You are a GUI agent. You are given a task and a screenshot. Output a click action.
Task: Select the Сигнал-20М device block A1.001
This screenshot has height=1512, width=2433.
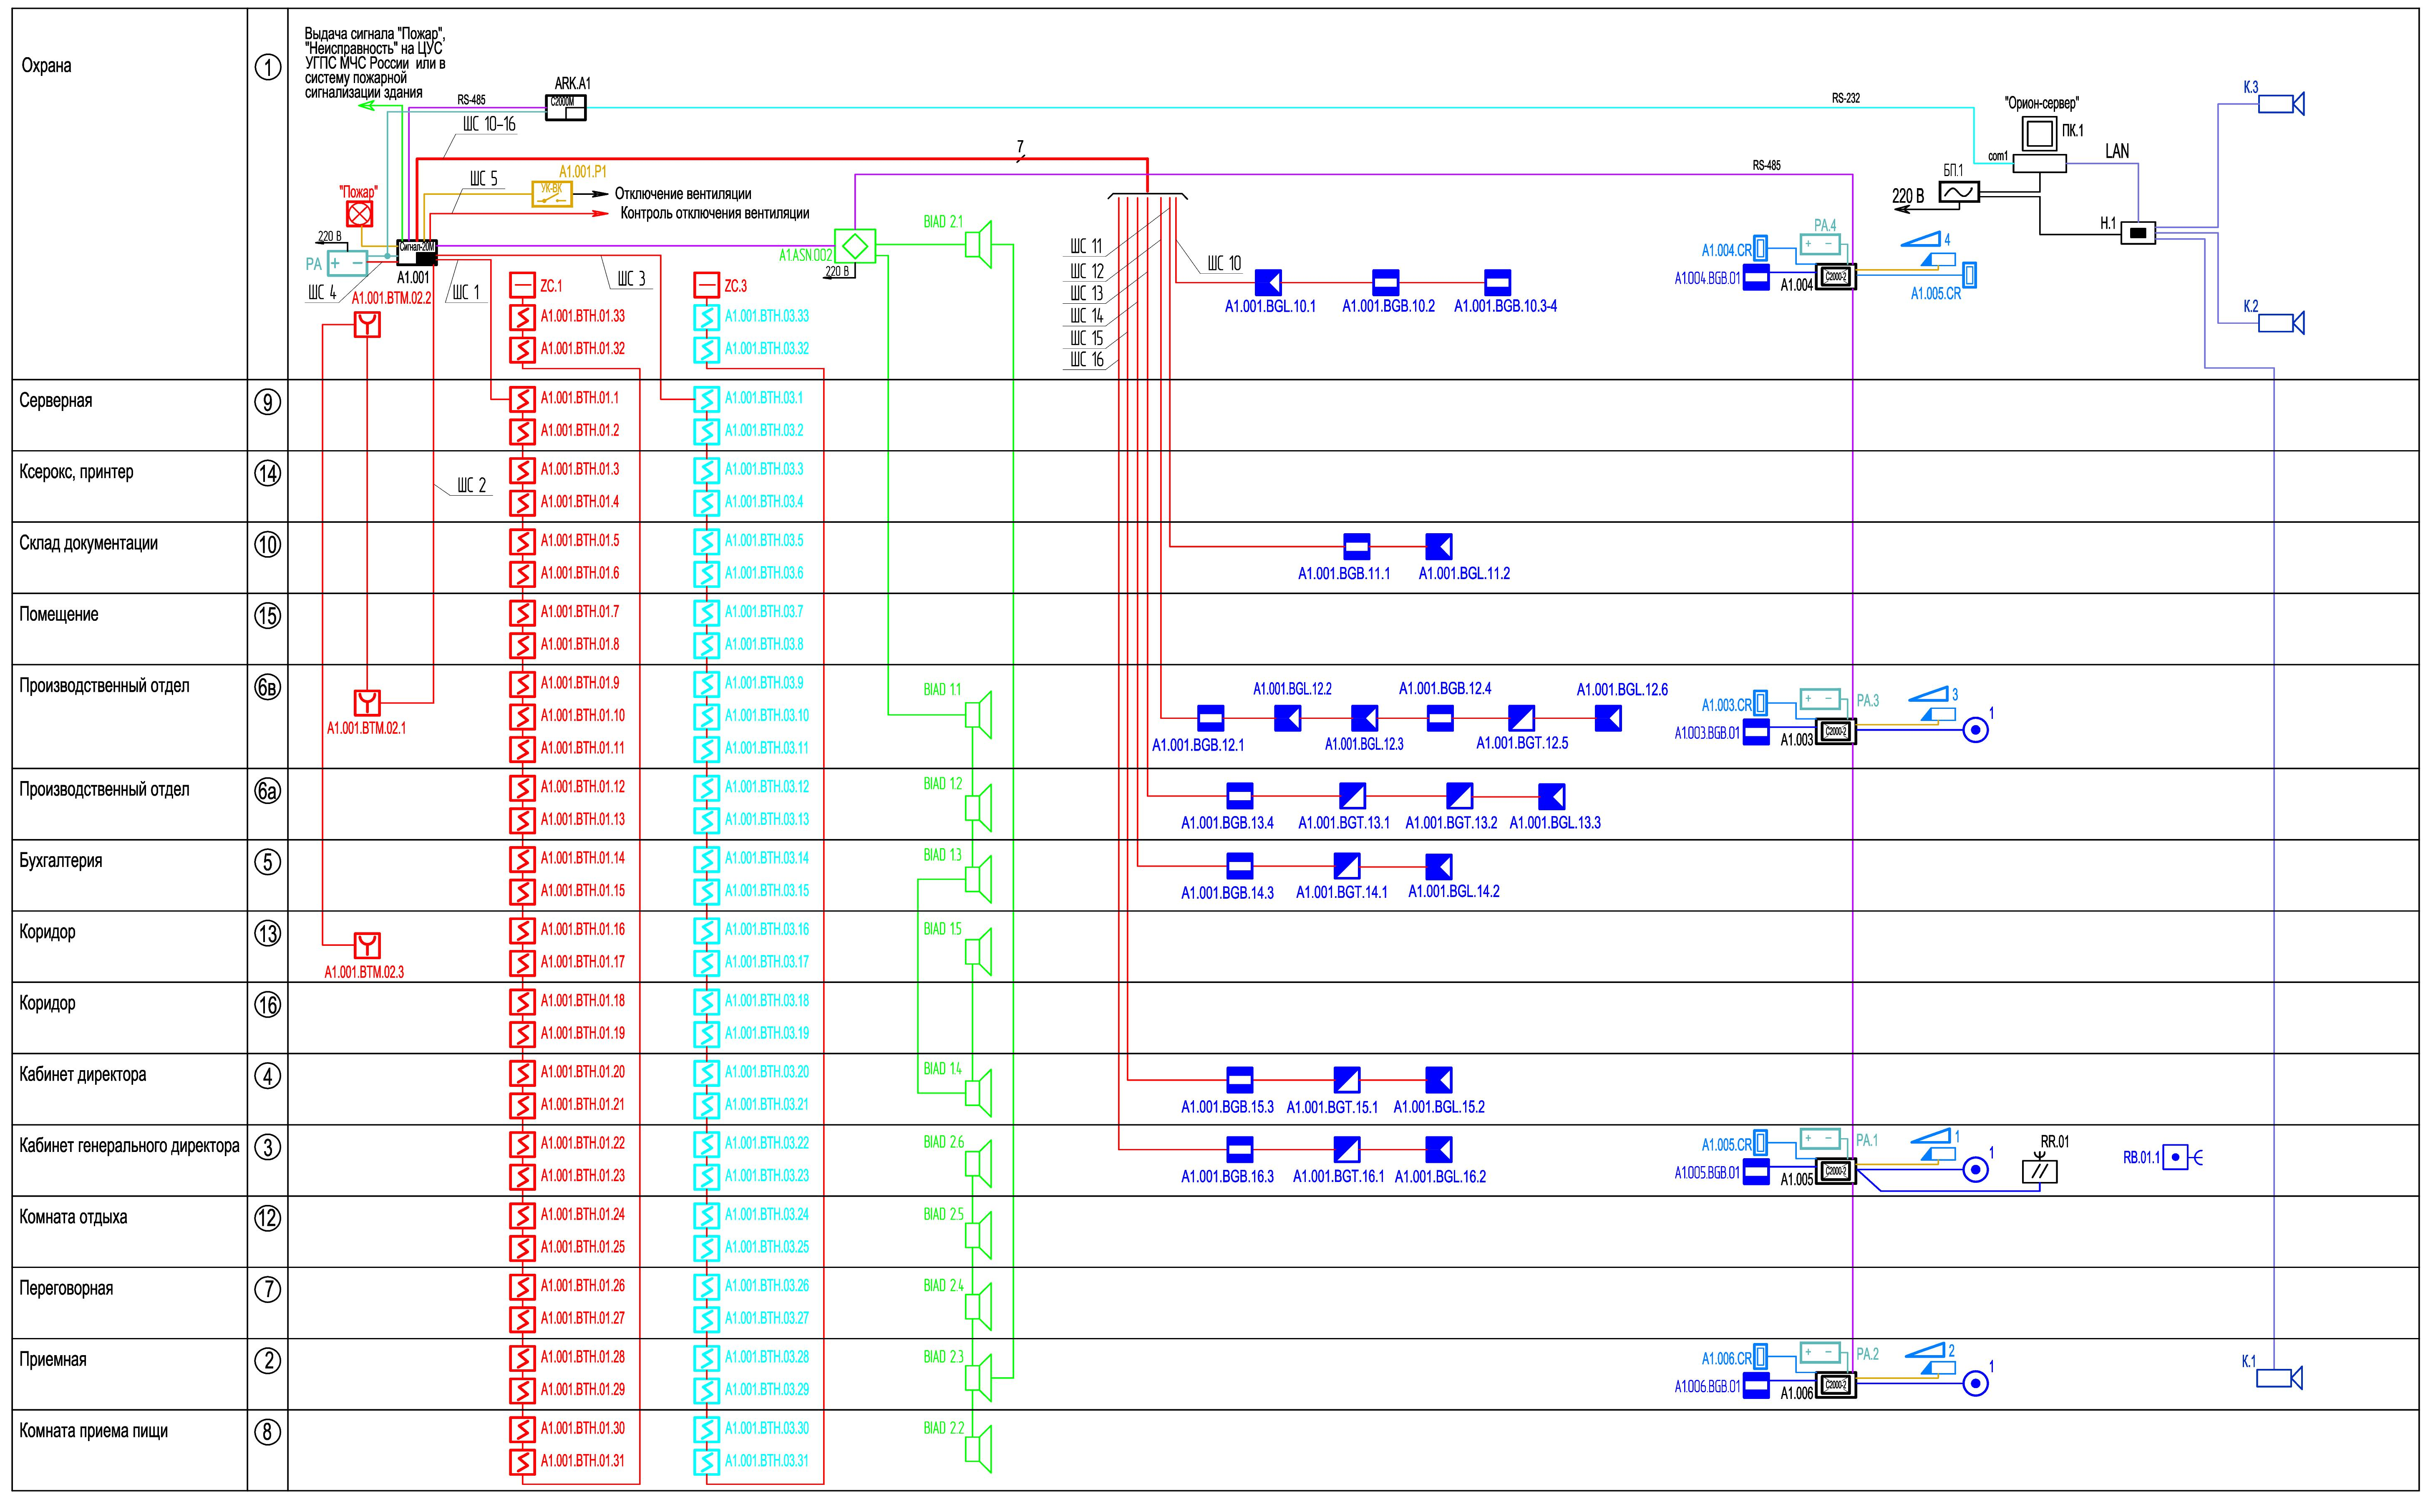point(417,253)
